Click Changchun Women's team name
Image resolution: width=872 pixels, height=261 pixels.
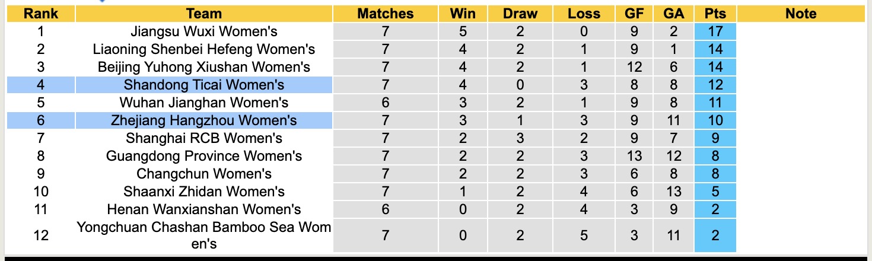coord(204,174)
